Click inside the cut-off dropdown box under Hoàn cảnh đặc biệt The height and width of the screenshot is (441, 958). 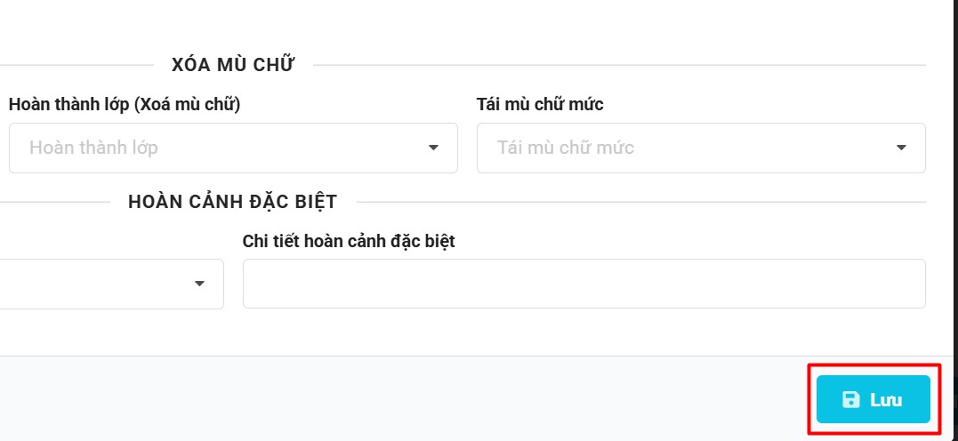point(89,284)
